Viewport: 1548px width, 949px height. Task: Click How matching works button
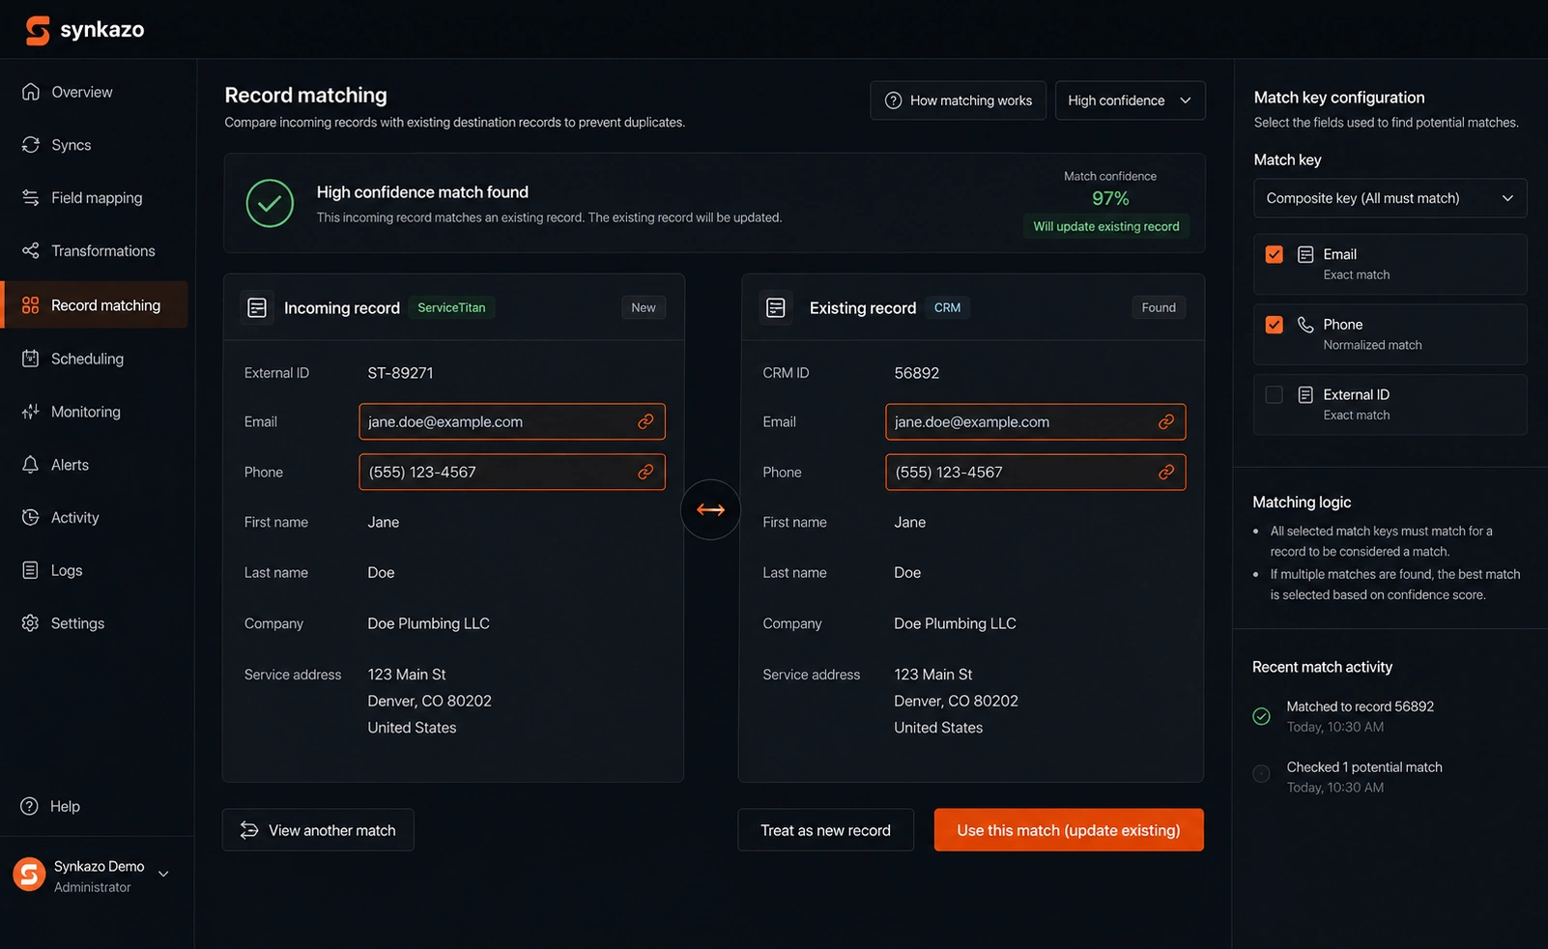click(x=958, y=101)
